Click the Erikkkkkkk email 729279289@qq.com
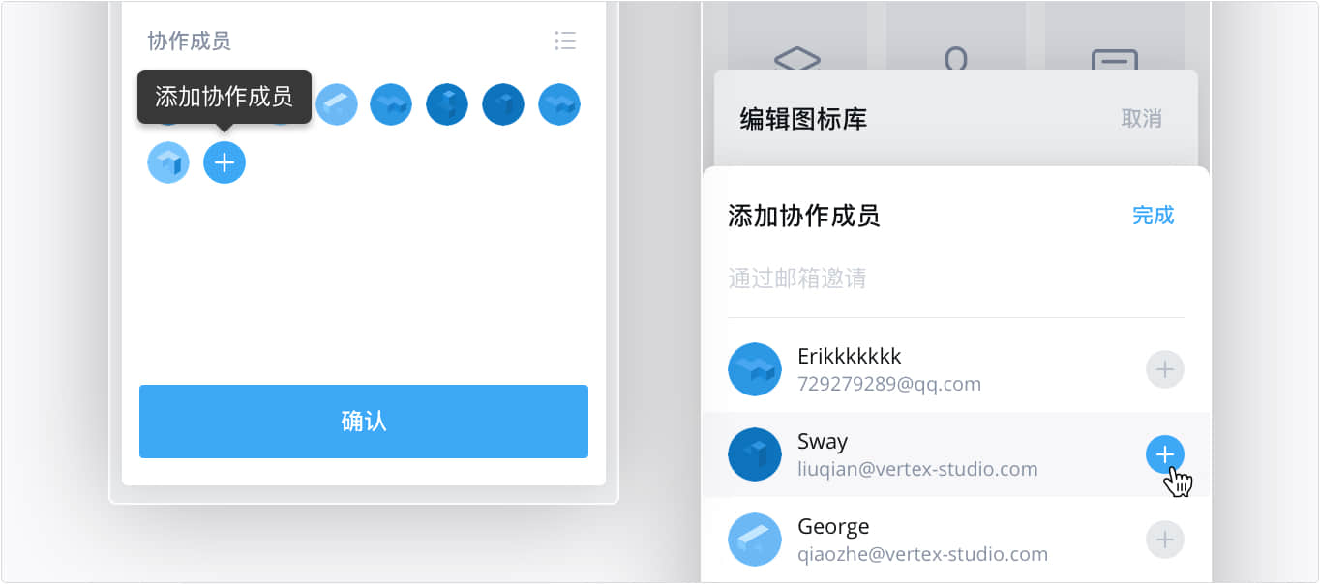Viewport: 1320px width, 584px height. (x=889, y=384)
